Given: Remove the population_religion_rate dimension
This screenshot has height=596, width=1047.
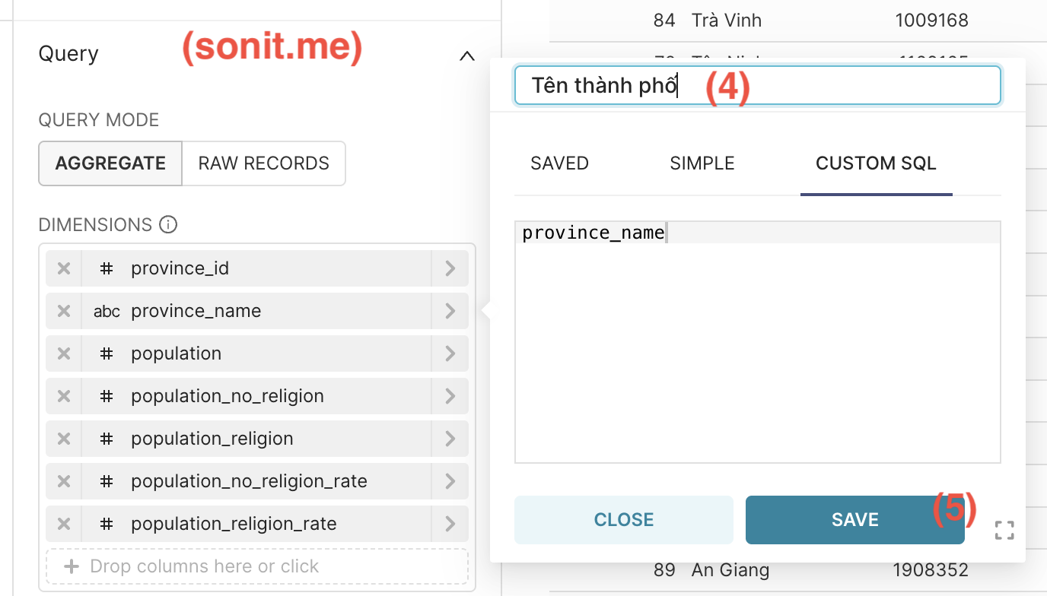Looking at the screenshot, I should tap(64, 523).
